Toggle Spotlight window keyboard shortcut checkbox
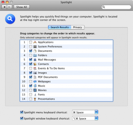 pos(22,118)
